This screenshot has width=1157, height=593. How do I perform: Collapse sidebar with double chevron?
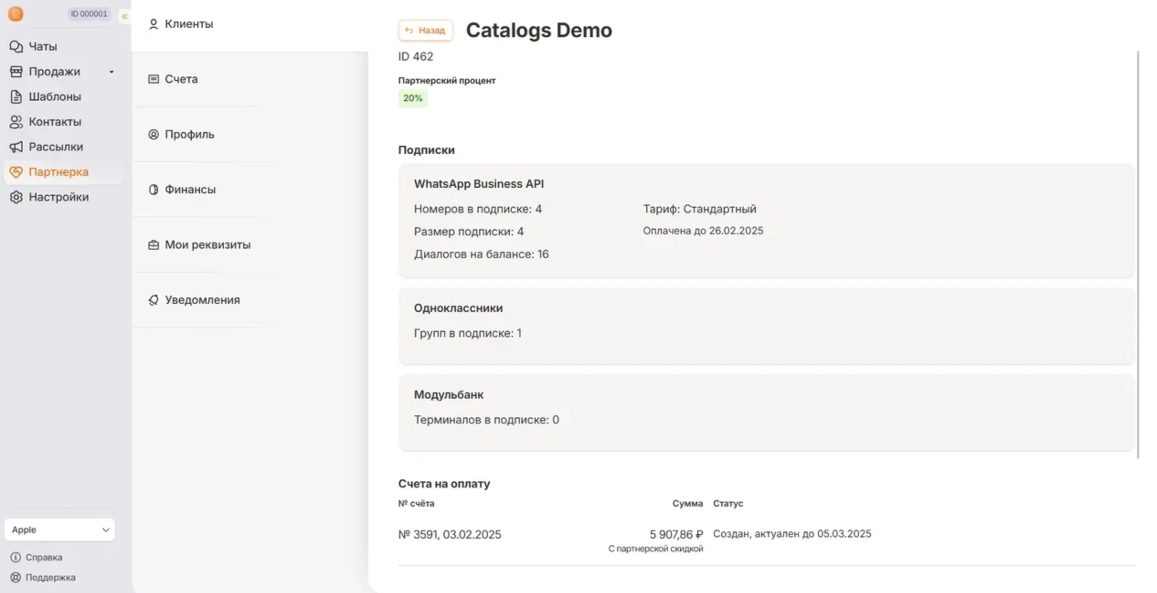(x=124, y=16)
